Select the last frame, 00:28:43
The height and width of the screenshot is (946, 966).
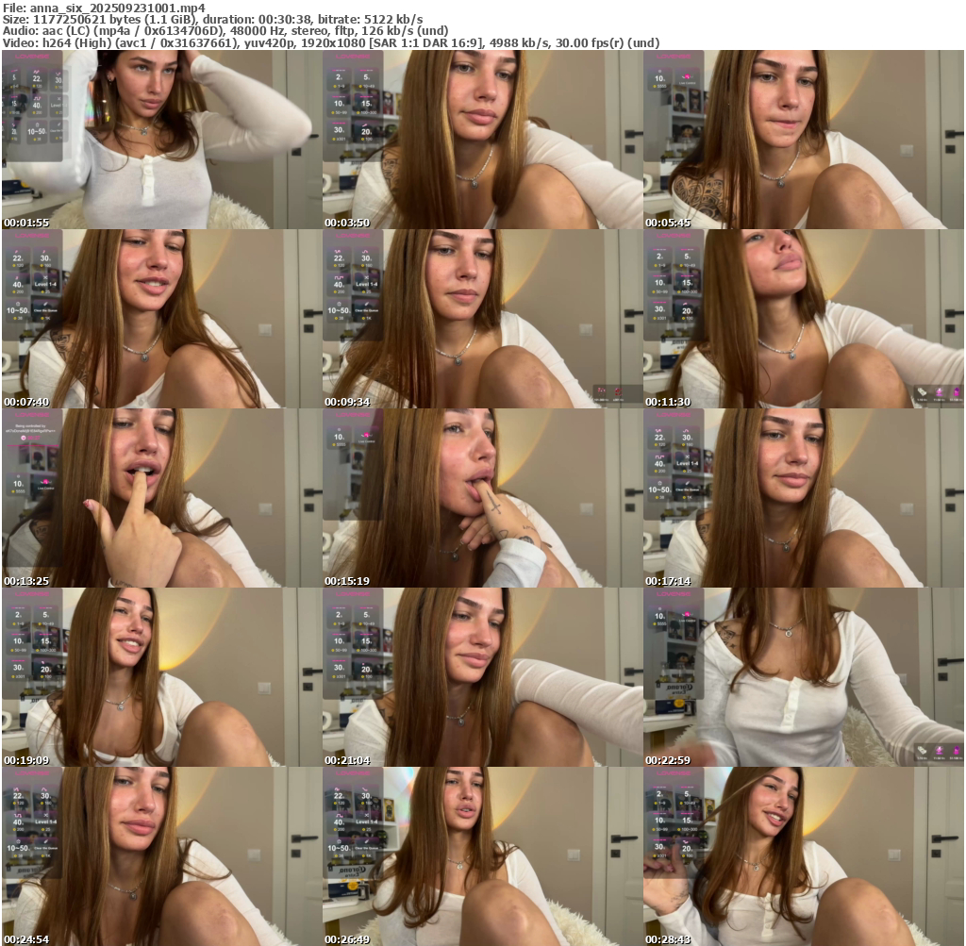(804, 856)
